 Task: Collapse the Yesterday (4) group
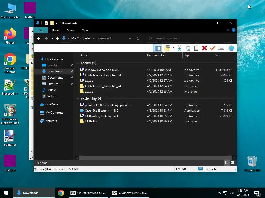coord(78,98)
